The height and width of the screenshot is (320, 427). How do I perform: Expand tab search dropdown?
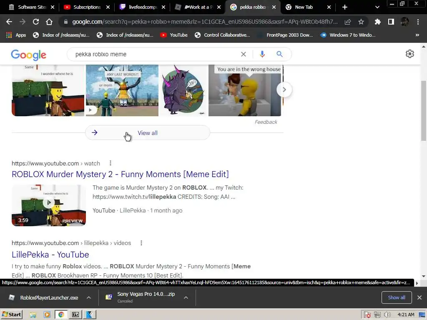377,7
